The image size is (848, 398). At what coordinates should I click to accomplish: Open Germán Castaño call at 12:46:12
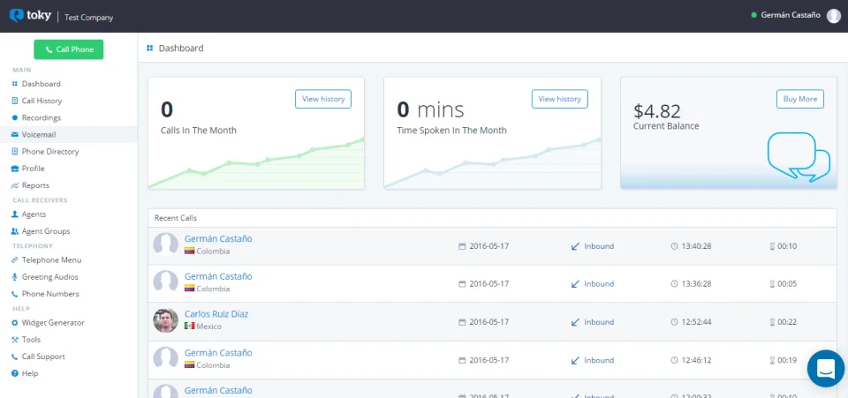click(218, 353)
